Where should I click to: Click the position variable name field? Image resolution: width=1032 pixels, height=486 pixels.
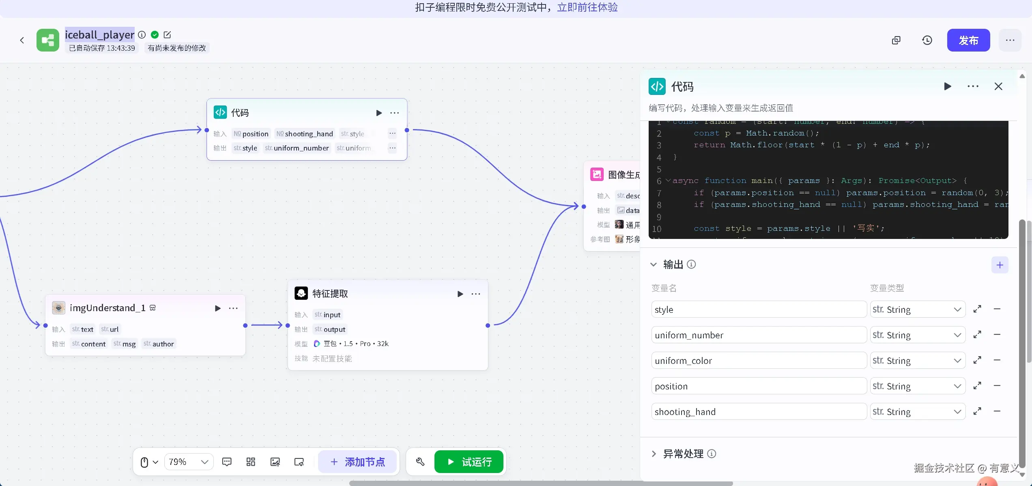tap(759, 386)
